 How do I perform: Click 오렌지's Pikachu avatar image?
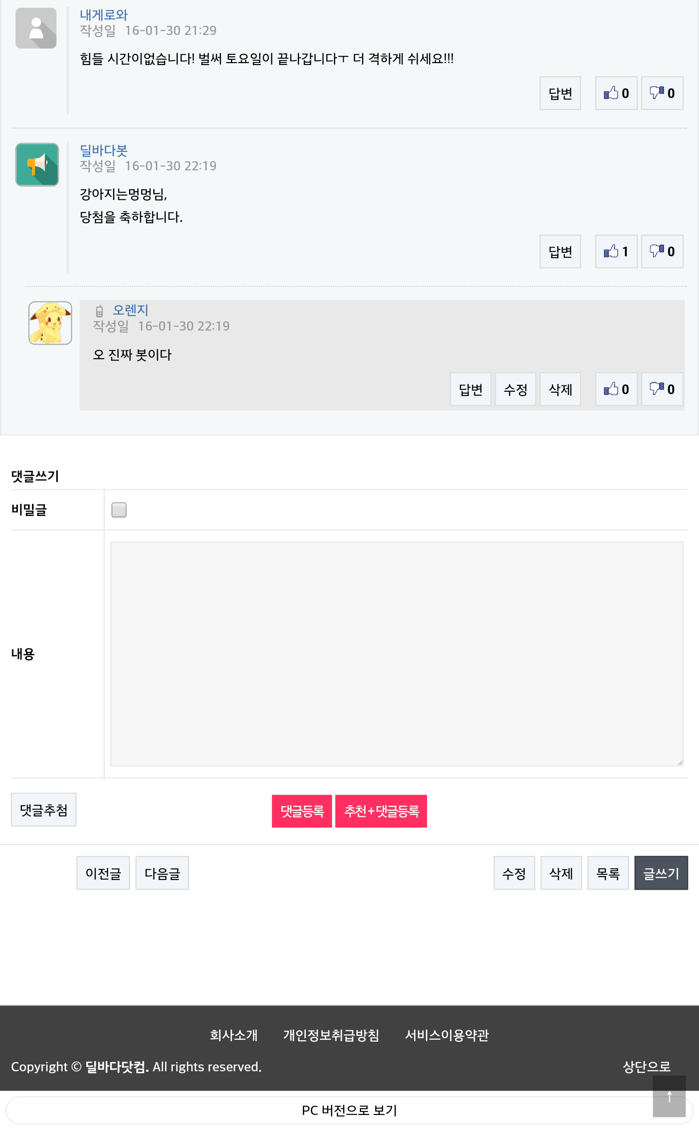pos(50,323)
